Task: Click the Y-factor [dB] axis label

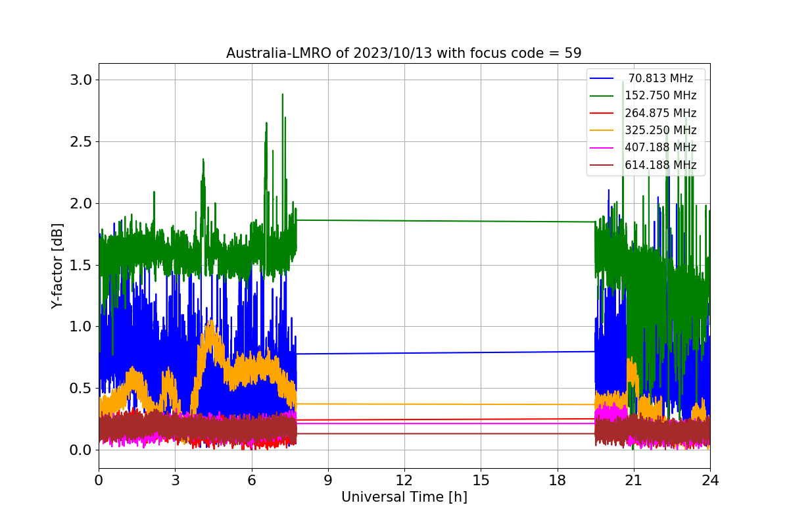Action: (58, 266)
